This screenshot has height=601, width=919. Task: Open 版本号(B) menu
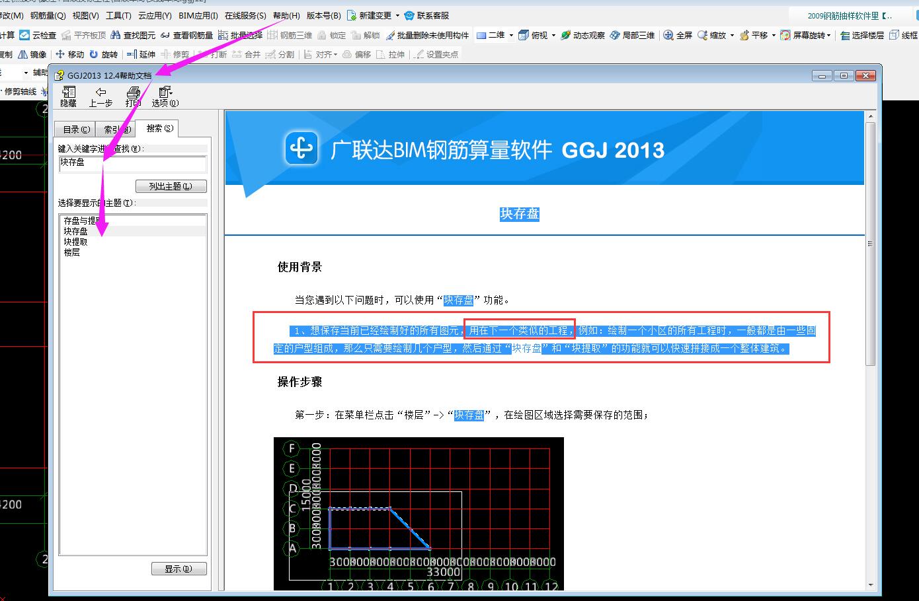point(324,15)
